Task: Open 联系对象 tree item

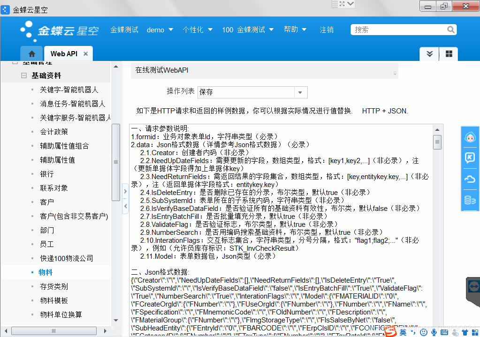Action: 54,188
